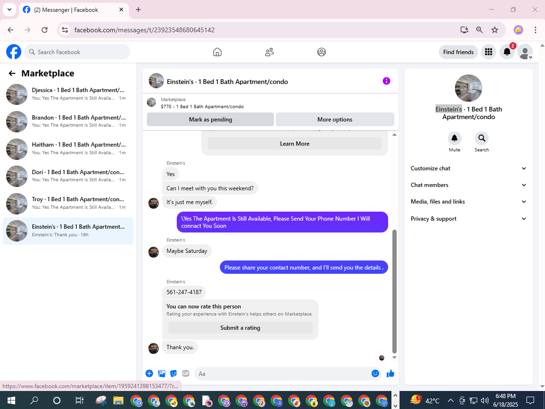Choose a sticker icon
Image resolution: width=545 pixels, height=409 pixels.
pyautogui.click(x=173, y=373)
